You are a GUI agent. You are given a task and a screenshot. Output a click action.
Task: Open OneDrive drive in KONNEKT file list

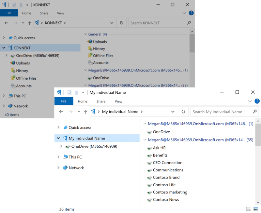[x=99, y=78]
